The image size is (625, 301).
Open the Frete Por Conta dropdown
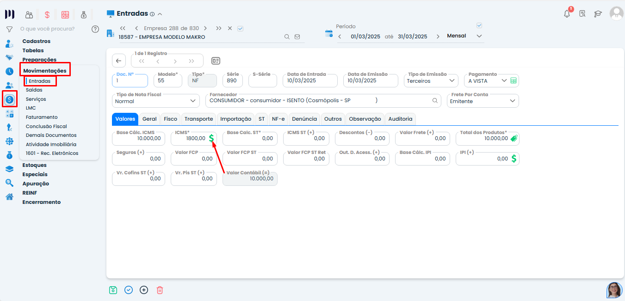pos(512,101)
